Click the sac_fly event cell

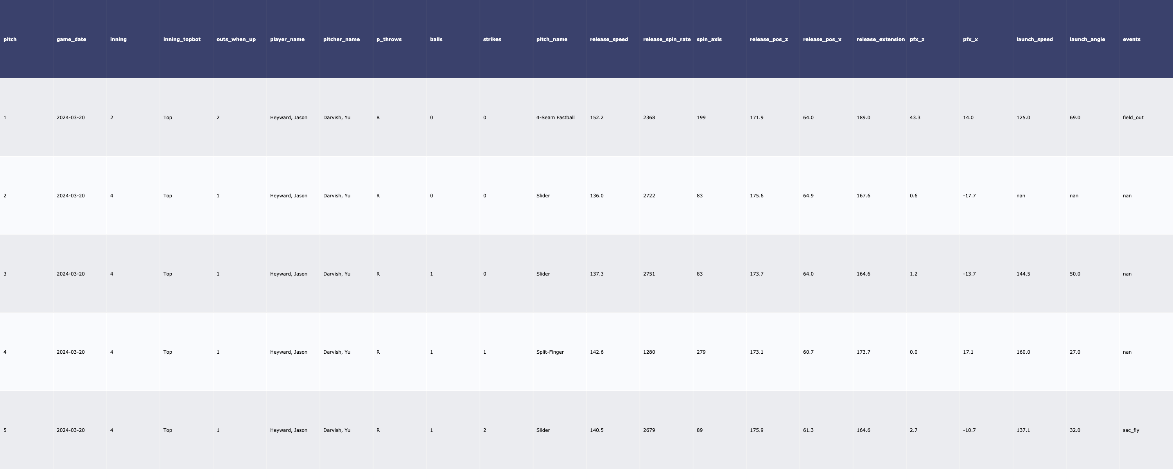coord(1131,430)
